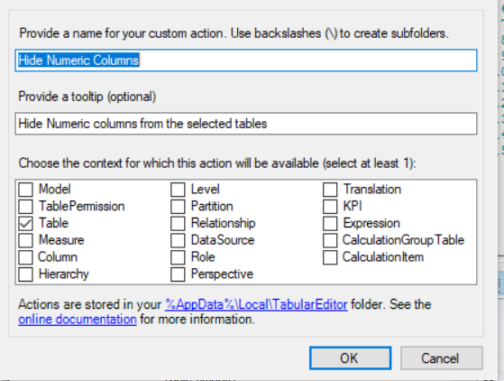Check the KPI checkbox
This screenshot has height=381, width=504.
pos(330,206)
